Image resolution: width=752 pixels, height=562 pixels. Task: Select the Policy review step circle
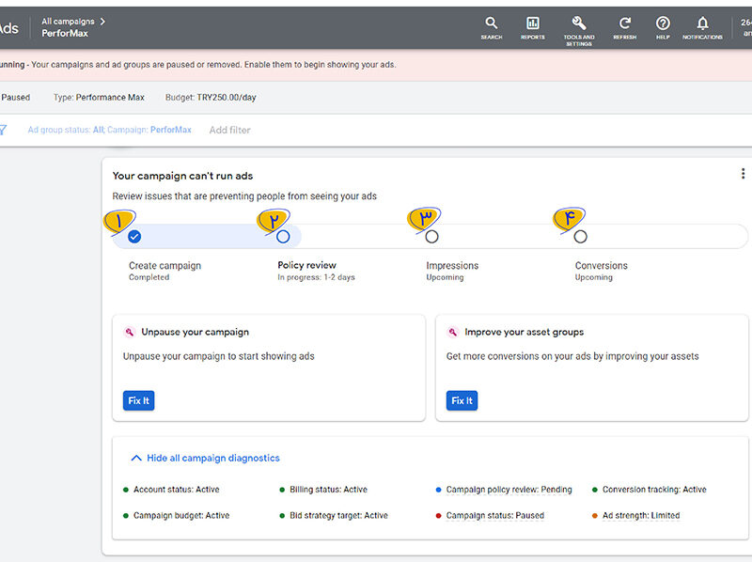click(x=283, y=237)
